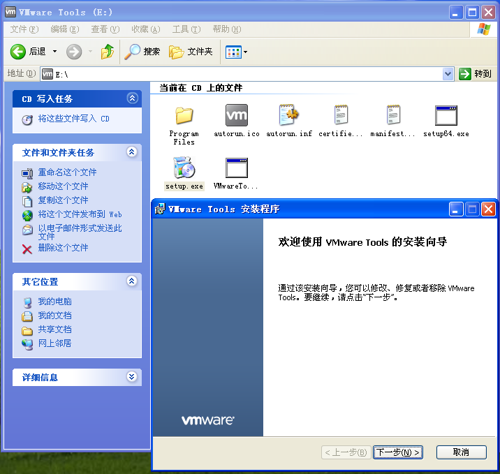Select the autorun.ico VMware icon file
Screen dimensions: 500x474
(236, 115)
